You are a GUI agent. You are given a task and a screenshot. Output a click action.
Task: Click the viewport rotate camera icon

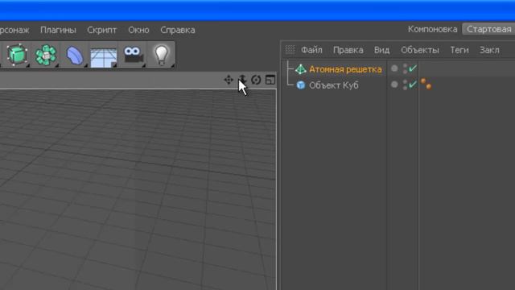click(256, 80)
